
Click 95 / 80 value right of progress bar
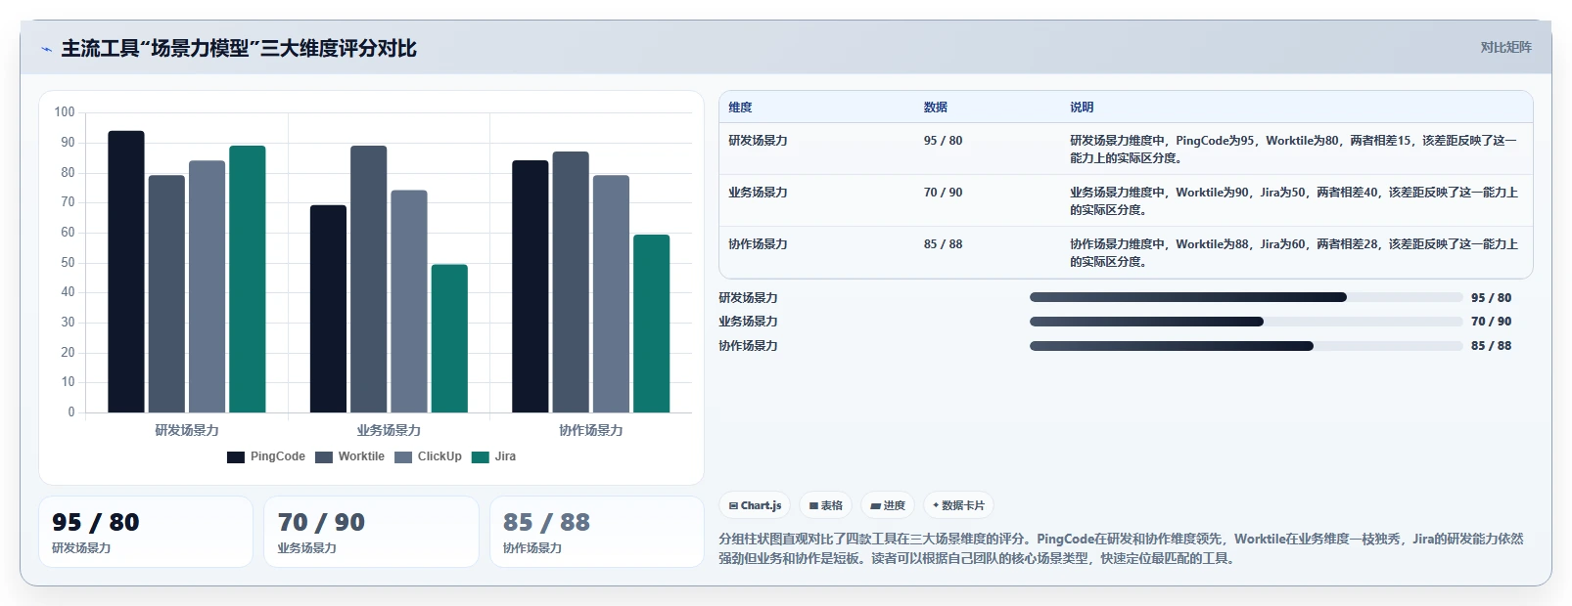coord(1491,298)
